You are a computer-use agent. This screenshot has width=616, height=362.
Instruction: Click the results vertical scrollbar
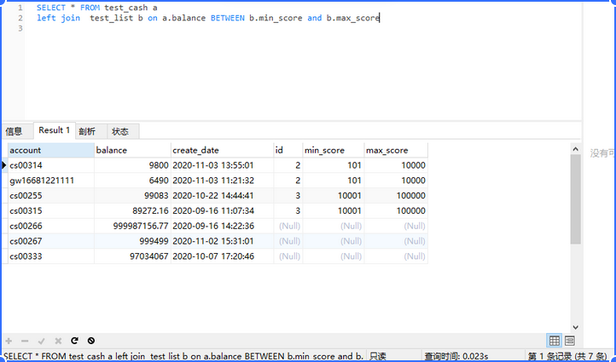(x=575, y=238)
